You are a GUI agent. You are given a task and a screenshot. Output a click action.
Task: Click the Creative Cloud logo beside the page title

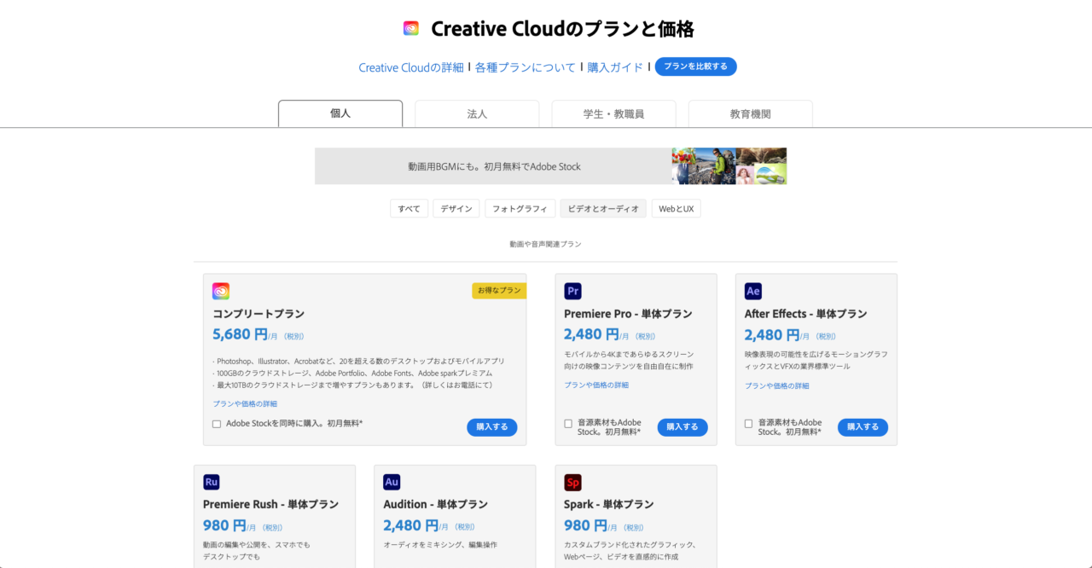411,27
